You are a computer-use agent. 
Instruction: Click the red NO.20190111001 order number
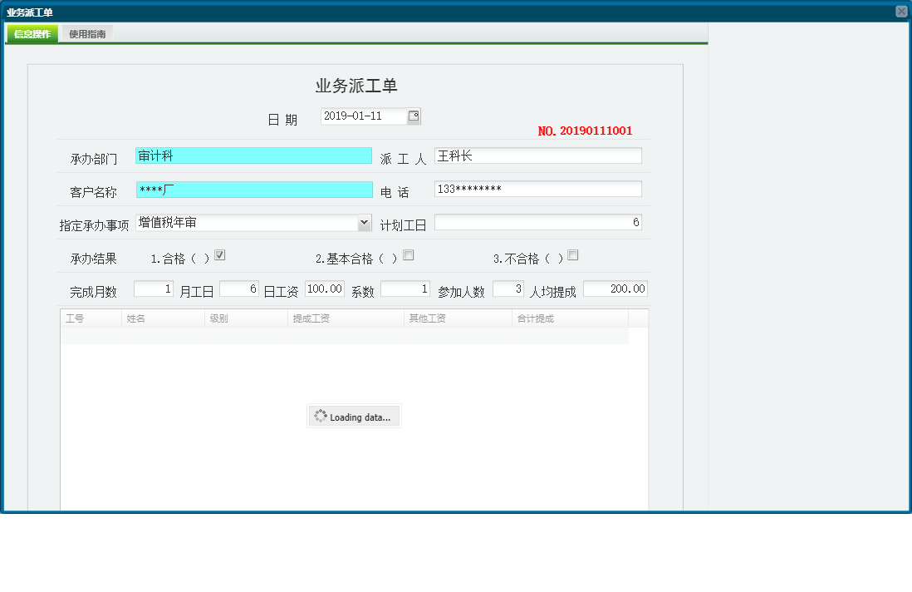585,130
